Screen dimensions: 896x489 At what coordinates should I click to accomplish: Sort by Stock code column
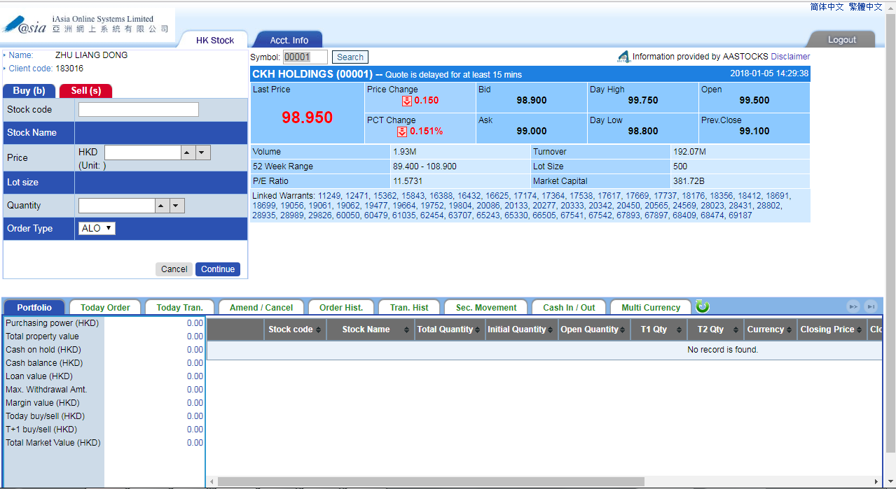pos(295,329)
